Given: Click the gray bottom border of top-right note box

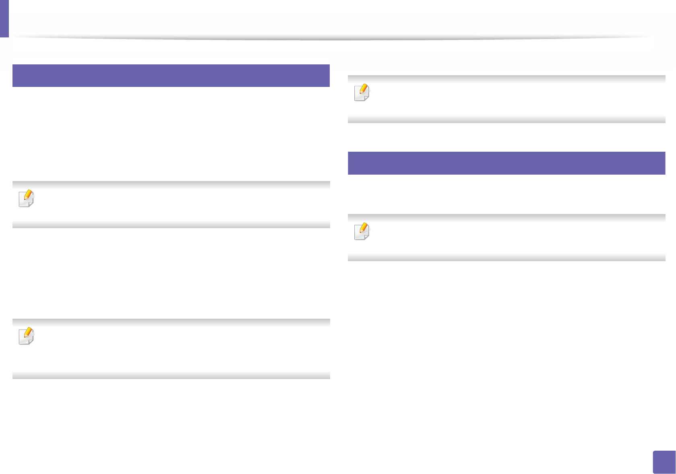Looking at the screenshot, I should point(506,120).
